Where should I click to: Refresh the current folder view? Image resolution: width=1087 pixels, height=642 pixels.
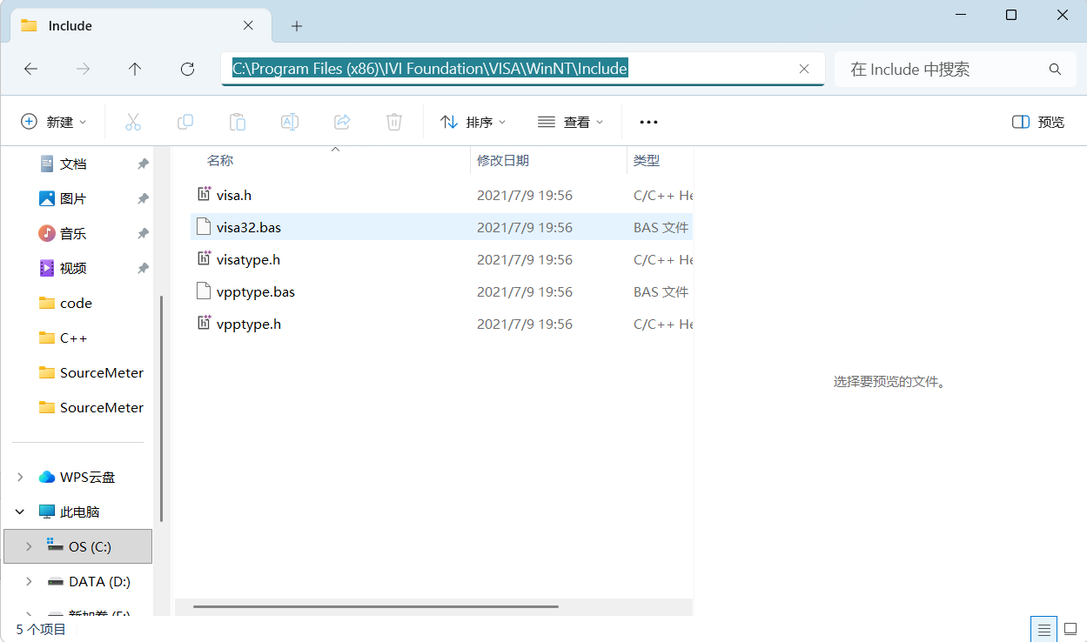click(187, 69)
